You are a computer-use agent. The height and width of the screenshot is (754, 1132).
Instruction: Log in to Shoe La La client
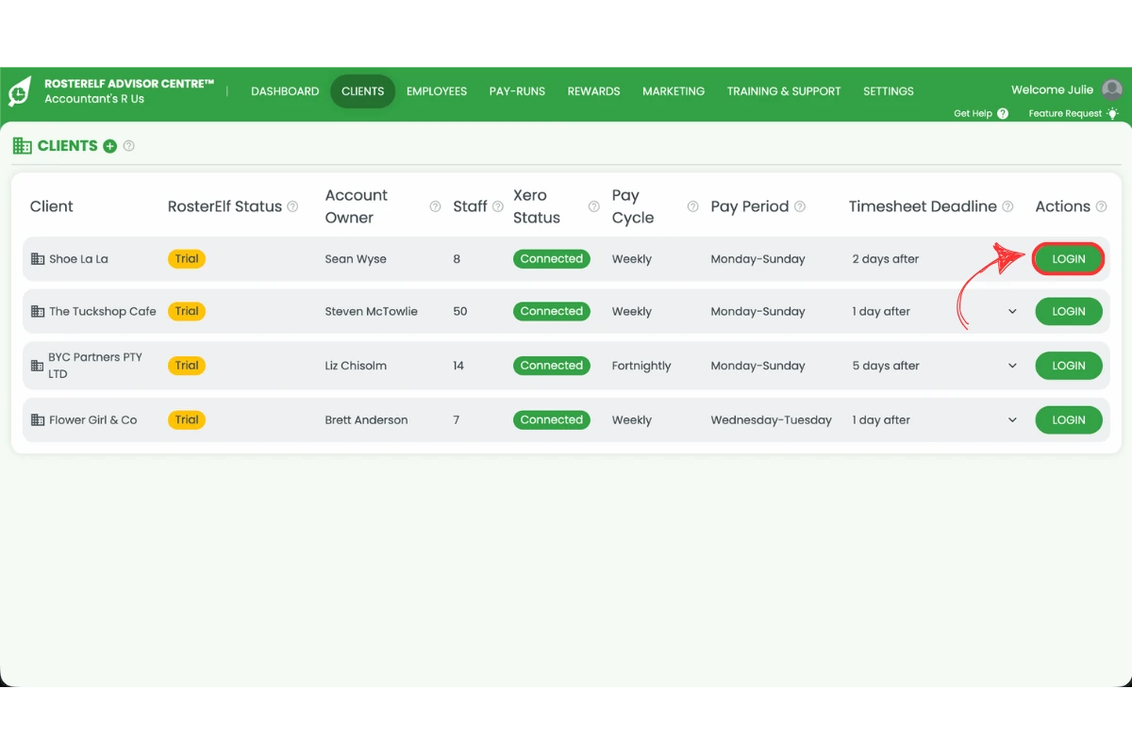[x=1069, y=258]
